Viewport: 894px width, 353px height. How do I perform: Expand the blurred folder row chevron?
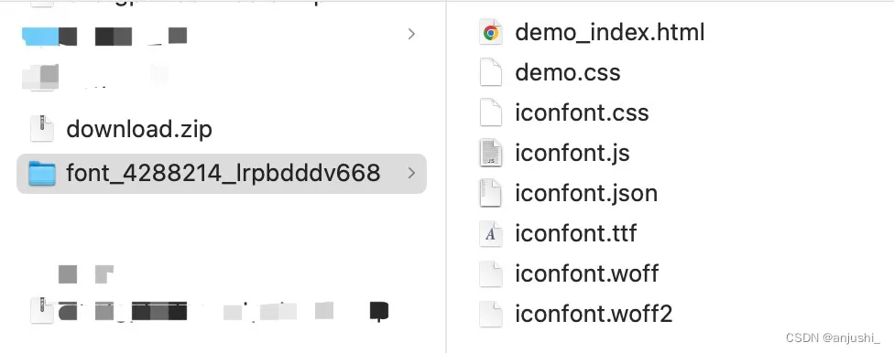pos(411,35)
